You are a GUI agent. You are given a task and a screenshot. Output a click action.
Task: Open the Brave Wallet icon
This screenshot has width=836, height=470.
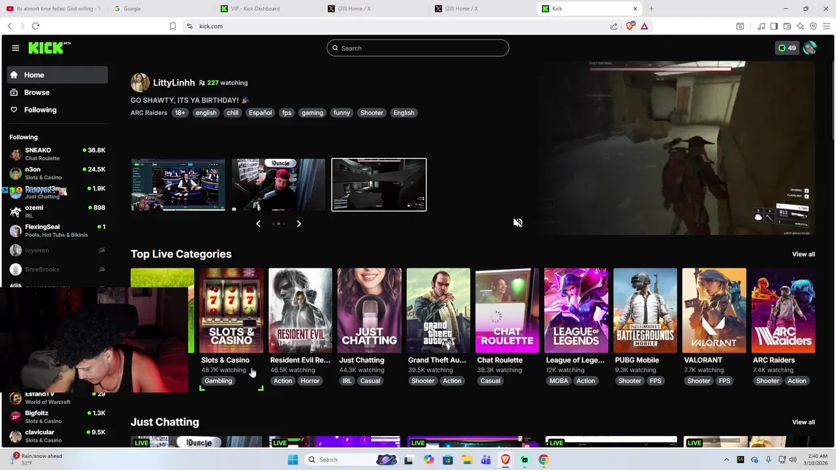coord(787,26)
